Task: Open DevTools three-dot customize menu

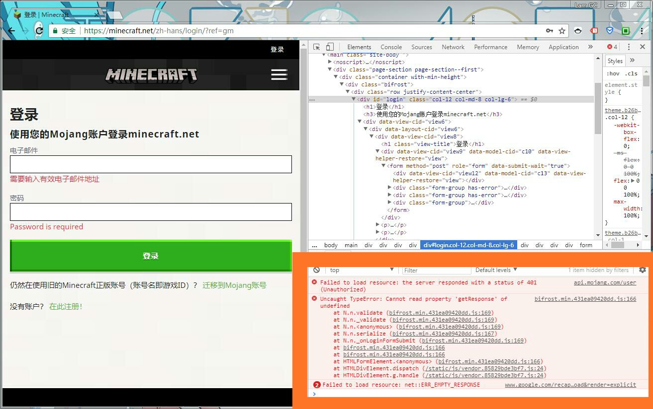Action: tap(629, 47)
